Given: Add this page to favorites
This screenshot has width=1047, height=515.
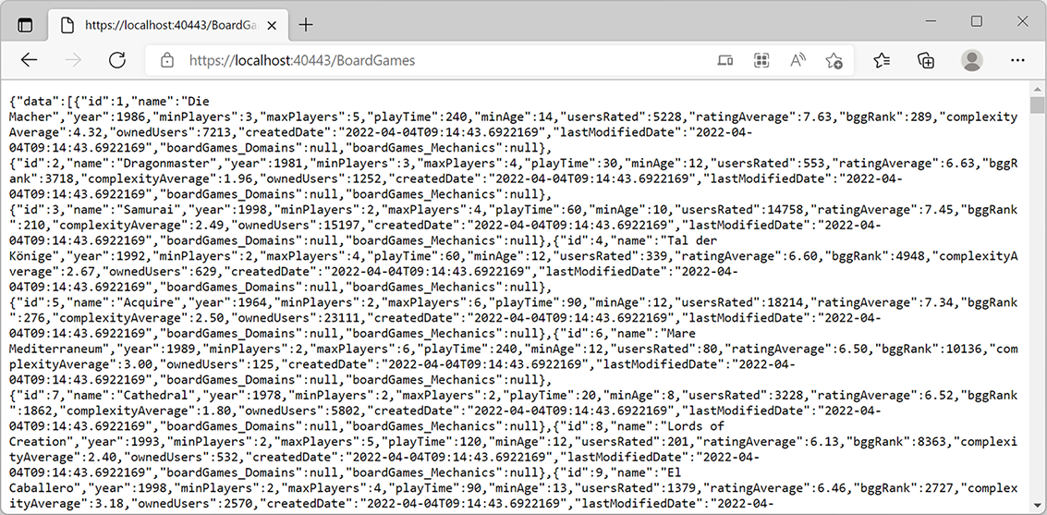Looking at the screenshot, I should tap(834, 61).
